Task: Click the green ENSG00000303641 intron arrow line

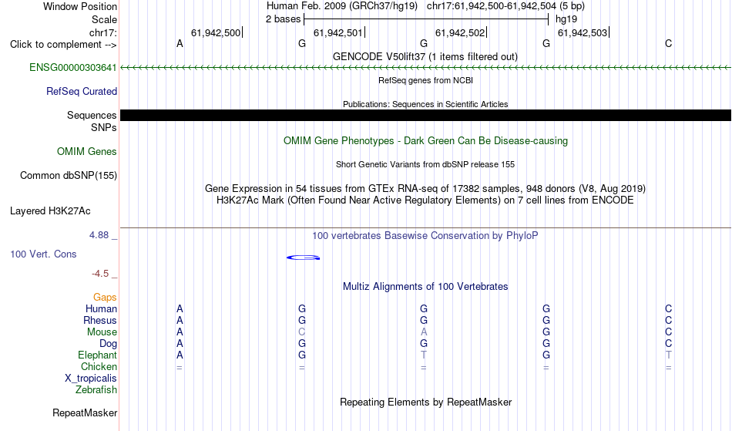Action: click(425, 68)
